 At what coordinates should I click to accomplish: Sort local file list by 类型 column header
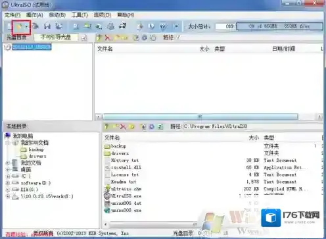[x=269, y=138]
